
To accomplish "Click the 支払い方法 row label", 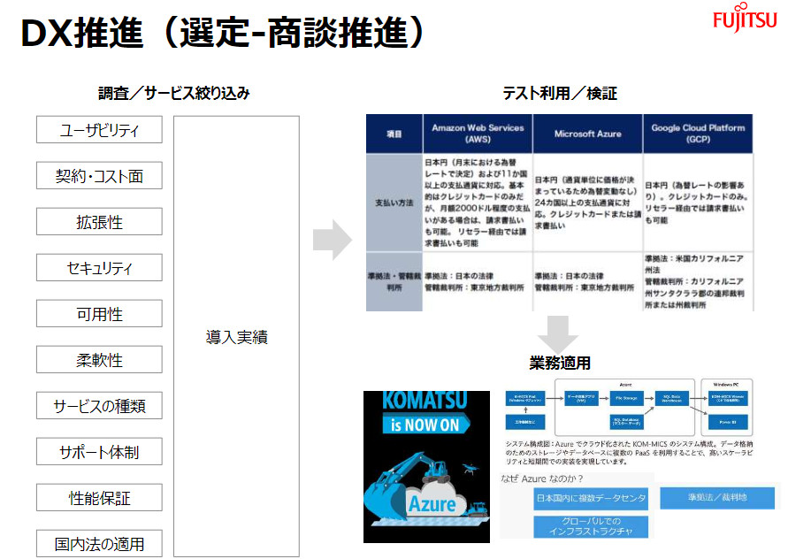I will point(394,203).
